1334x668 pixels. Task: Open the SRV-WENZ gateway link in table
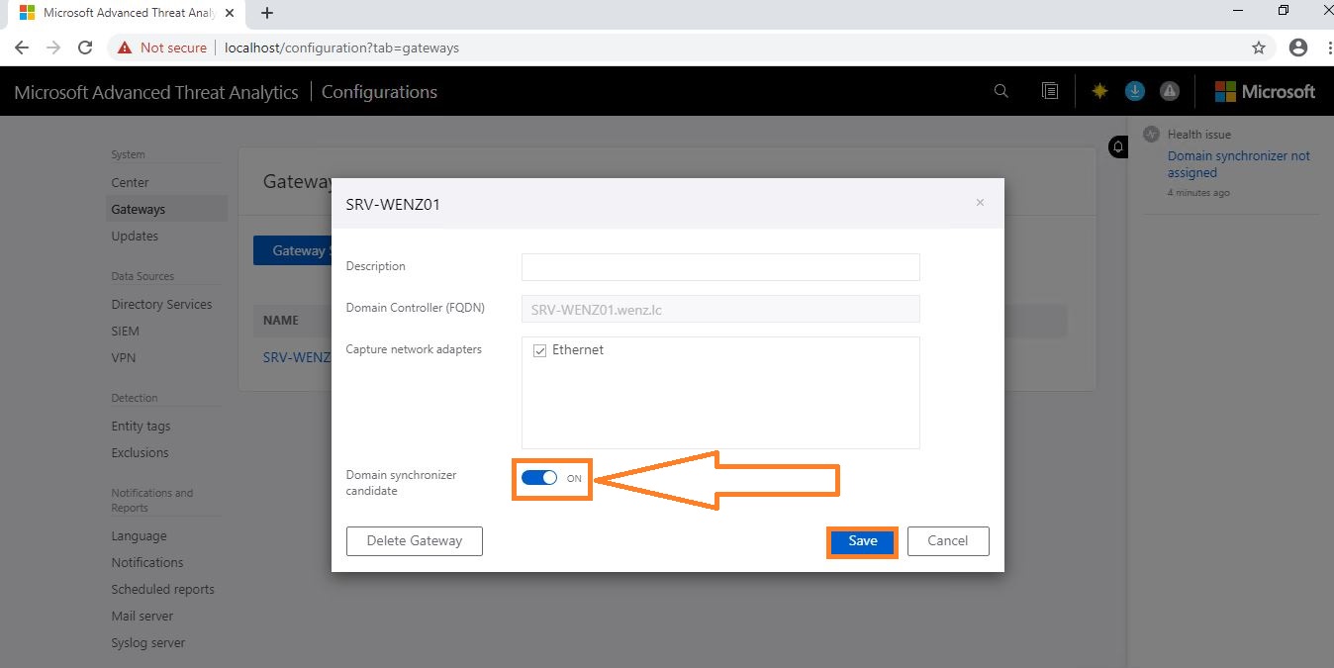click(297, 357)
